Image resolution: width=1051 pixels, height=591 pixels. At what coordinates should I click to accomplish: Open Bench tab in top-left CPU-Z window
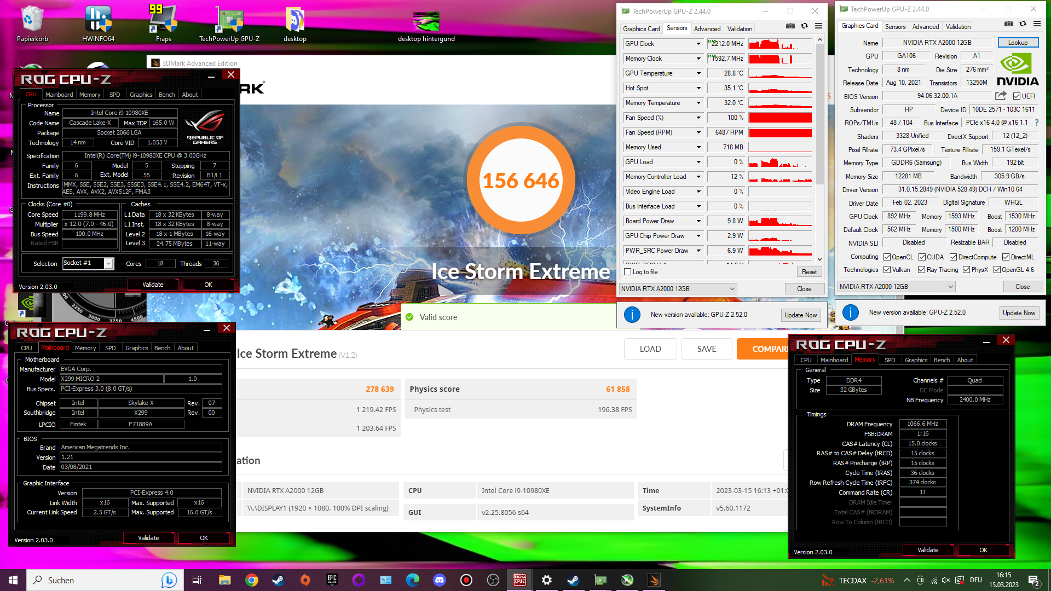(x=166, y=95)
